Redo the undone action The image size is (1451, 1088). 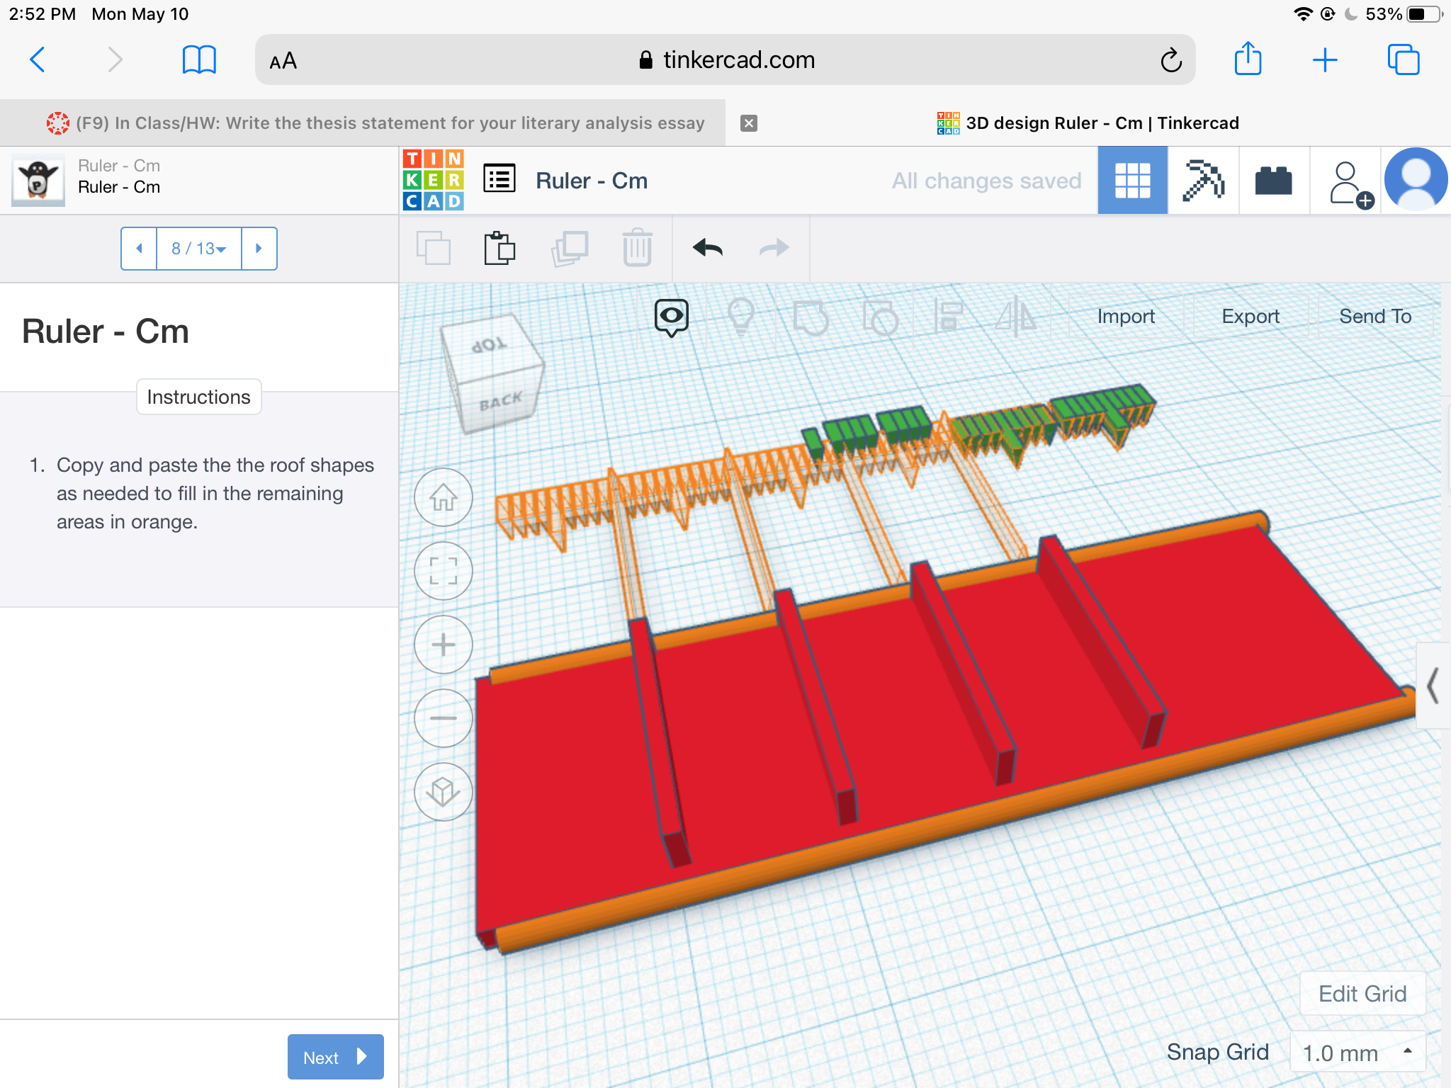tap(774, 248)
